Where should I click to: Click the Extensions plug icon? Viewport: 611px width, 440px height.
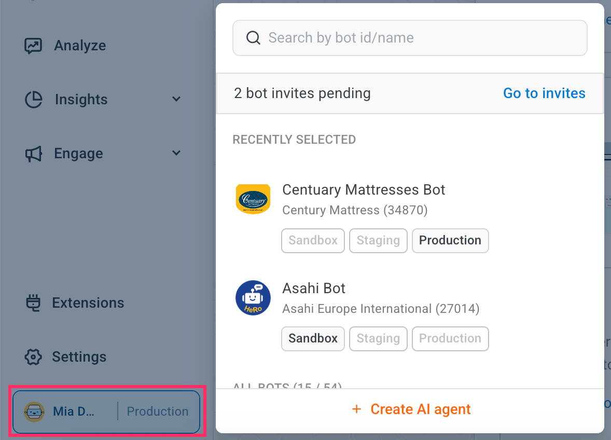33,303
